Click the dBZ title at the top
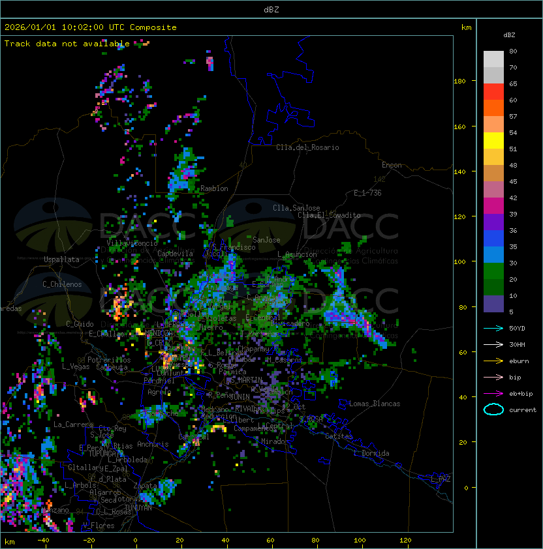Viewport: 543px width, 549px height. click(271, 9)
